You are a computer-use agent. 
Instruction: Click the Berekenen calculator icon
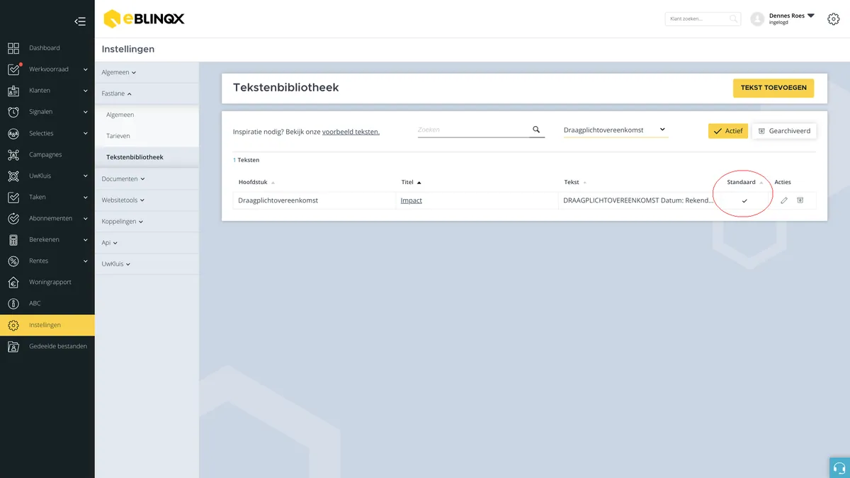click(13, 239)
